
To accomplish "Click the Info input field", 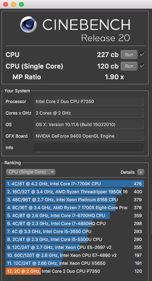I will pos(89,148).
